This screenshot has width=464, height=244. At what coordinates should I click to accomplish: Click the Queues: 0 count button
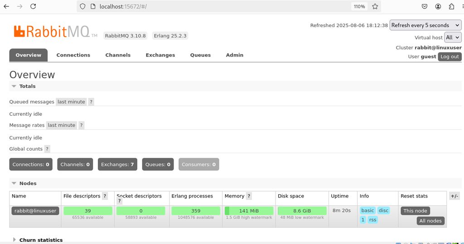(158, 164)
